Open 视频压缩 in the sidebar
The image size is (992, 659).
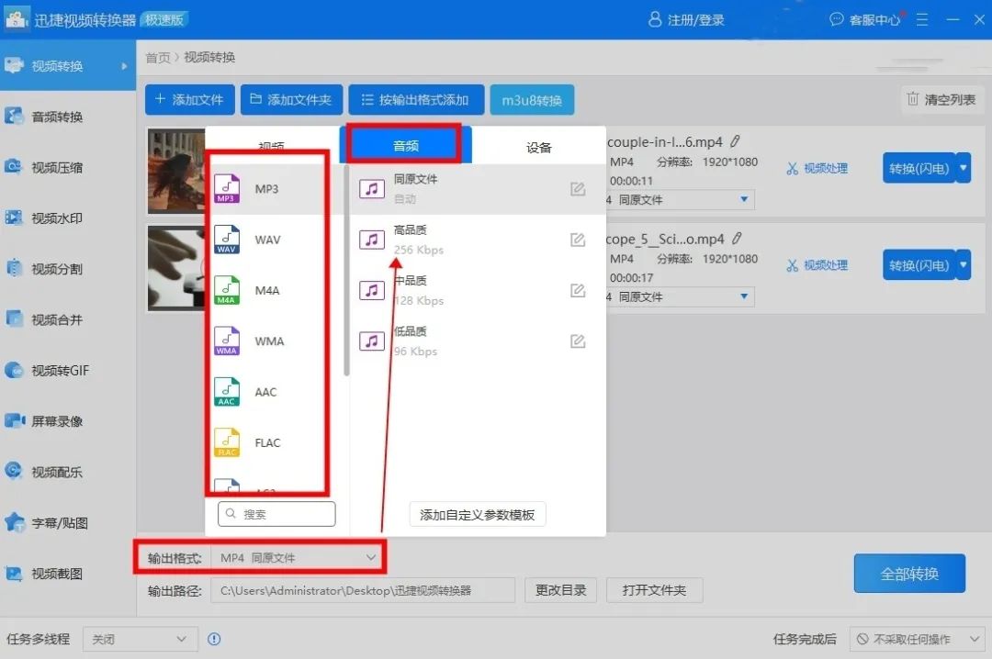pos(57,168)
